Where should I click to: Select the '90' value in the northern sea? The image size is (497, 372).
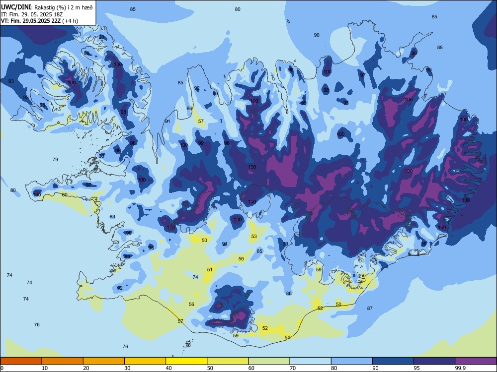point(317,35)
